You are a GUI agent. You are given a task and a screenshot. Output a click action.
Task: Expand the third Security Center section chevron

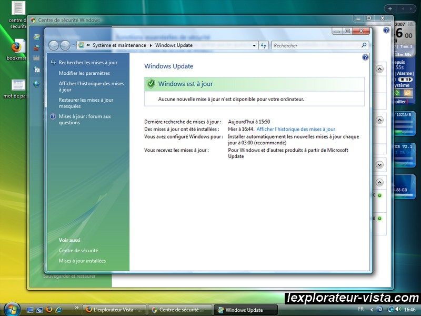pyautogui.click(x=379, y=164)
